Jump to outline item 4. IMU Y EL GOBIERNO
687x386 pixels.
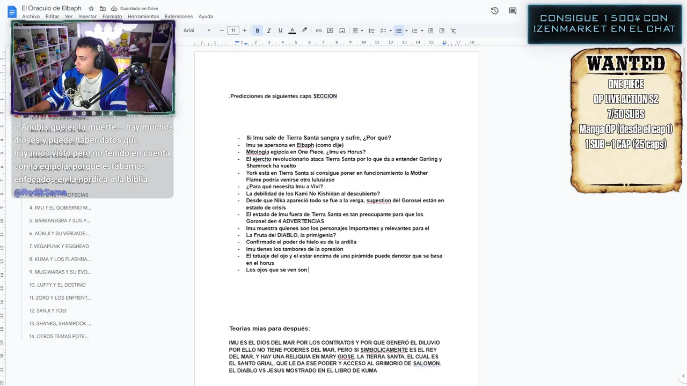[x=60, y=207]
